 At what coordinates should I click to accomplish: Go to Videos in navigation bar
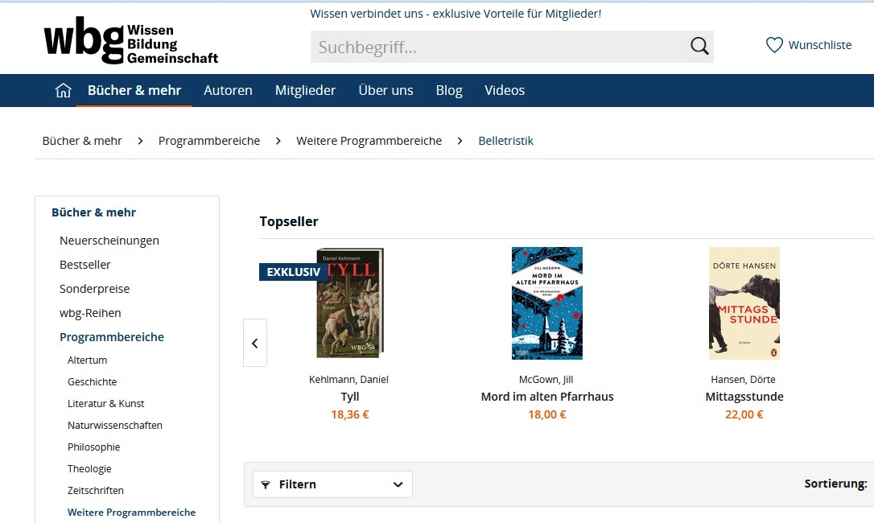point(505,90)
